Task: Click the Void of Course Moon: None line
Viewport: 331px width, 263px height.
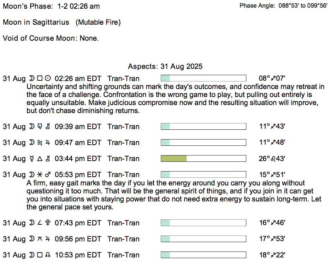Action: pyautogui.click(x=51, y=38)
